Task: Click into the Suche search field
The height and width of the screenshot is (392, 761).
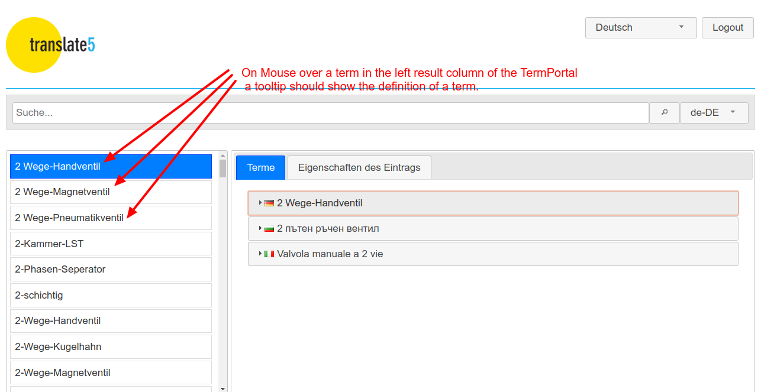Action: (x=330, y=112)
